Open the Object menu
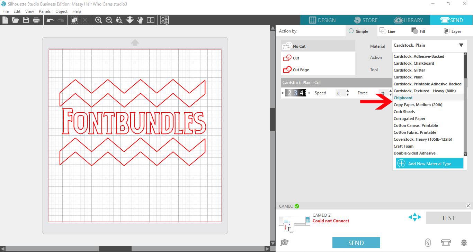473x252 pixels. [x=62, y=11]
